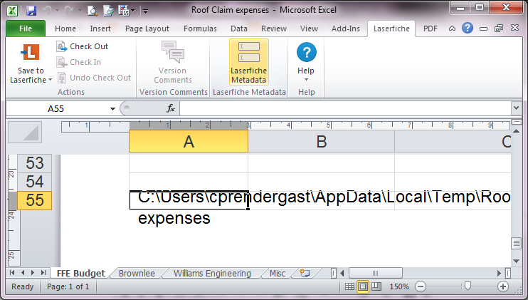Switch to the Home ribbon tab

[x=65, y=29]
